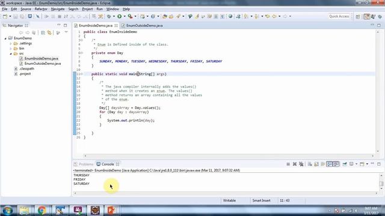
Task: Click Remove Launch X icon in Console
Action: coord(295,164)
